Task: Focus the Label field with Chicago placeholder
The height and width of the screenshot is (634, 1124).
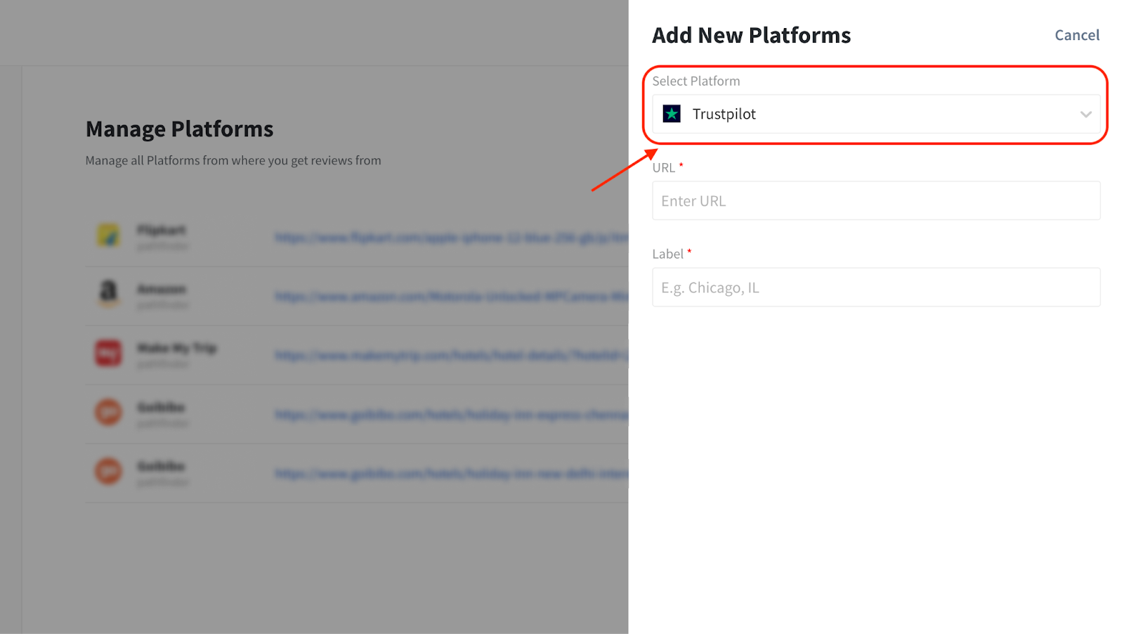Action: [875, 287]
